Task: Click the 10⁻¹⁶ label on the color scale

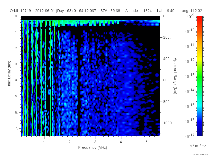Action: coord(190,121)
